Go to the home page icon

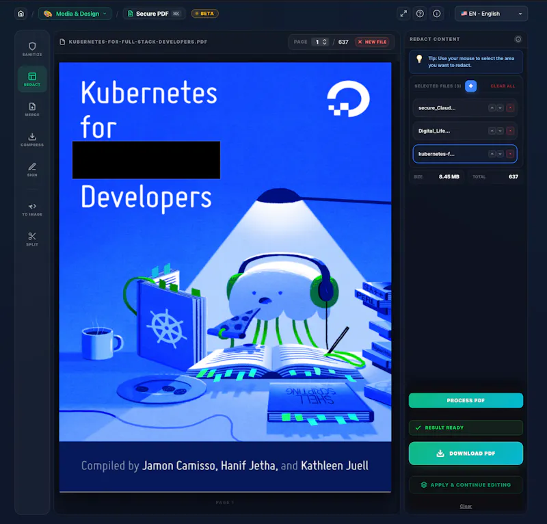(x=21, y=14)
